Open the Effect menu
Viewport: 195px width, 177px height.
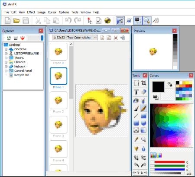click(31, 12)
